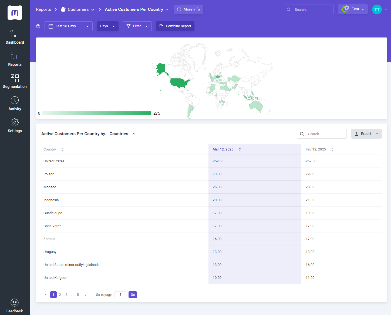This screenshot has height=315, width=391.
Task: Click the Guadeloupe row name
Action: point(53,213)
